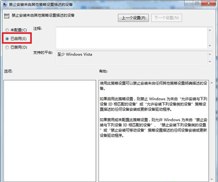Click the 下一个设置(N) button
Screen dimensions: 218x182
(x=167, y=18)
